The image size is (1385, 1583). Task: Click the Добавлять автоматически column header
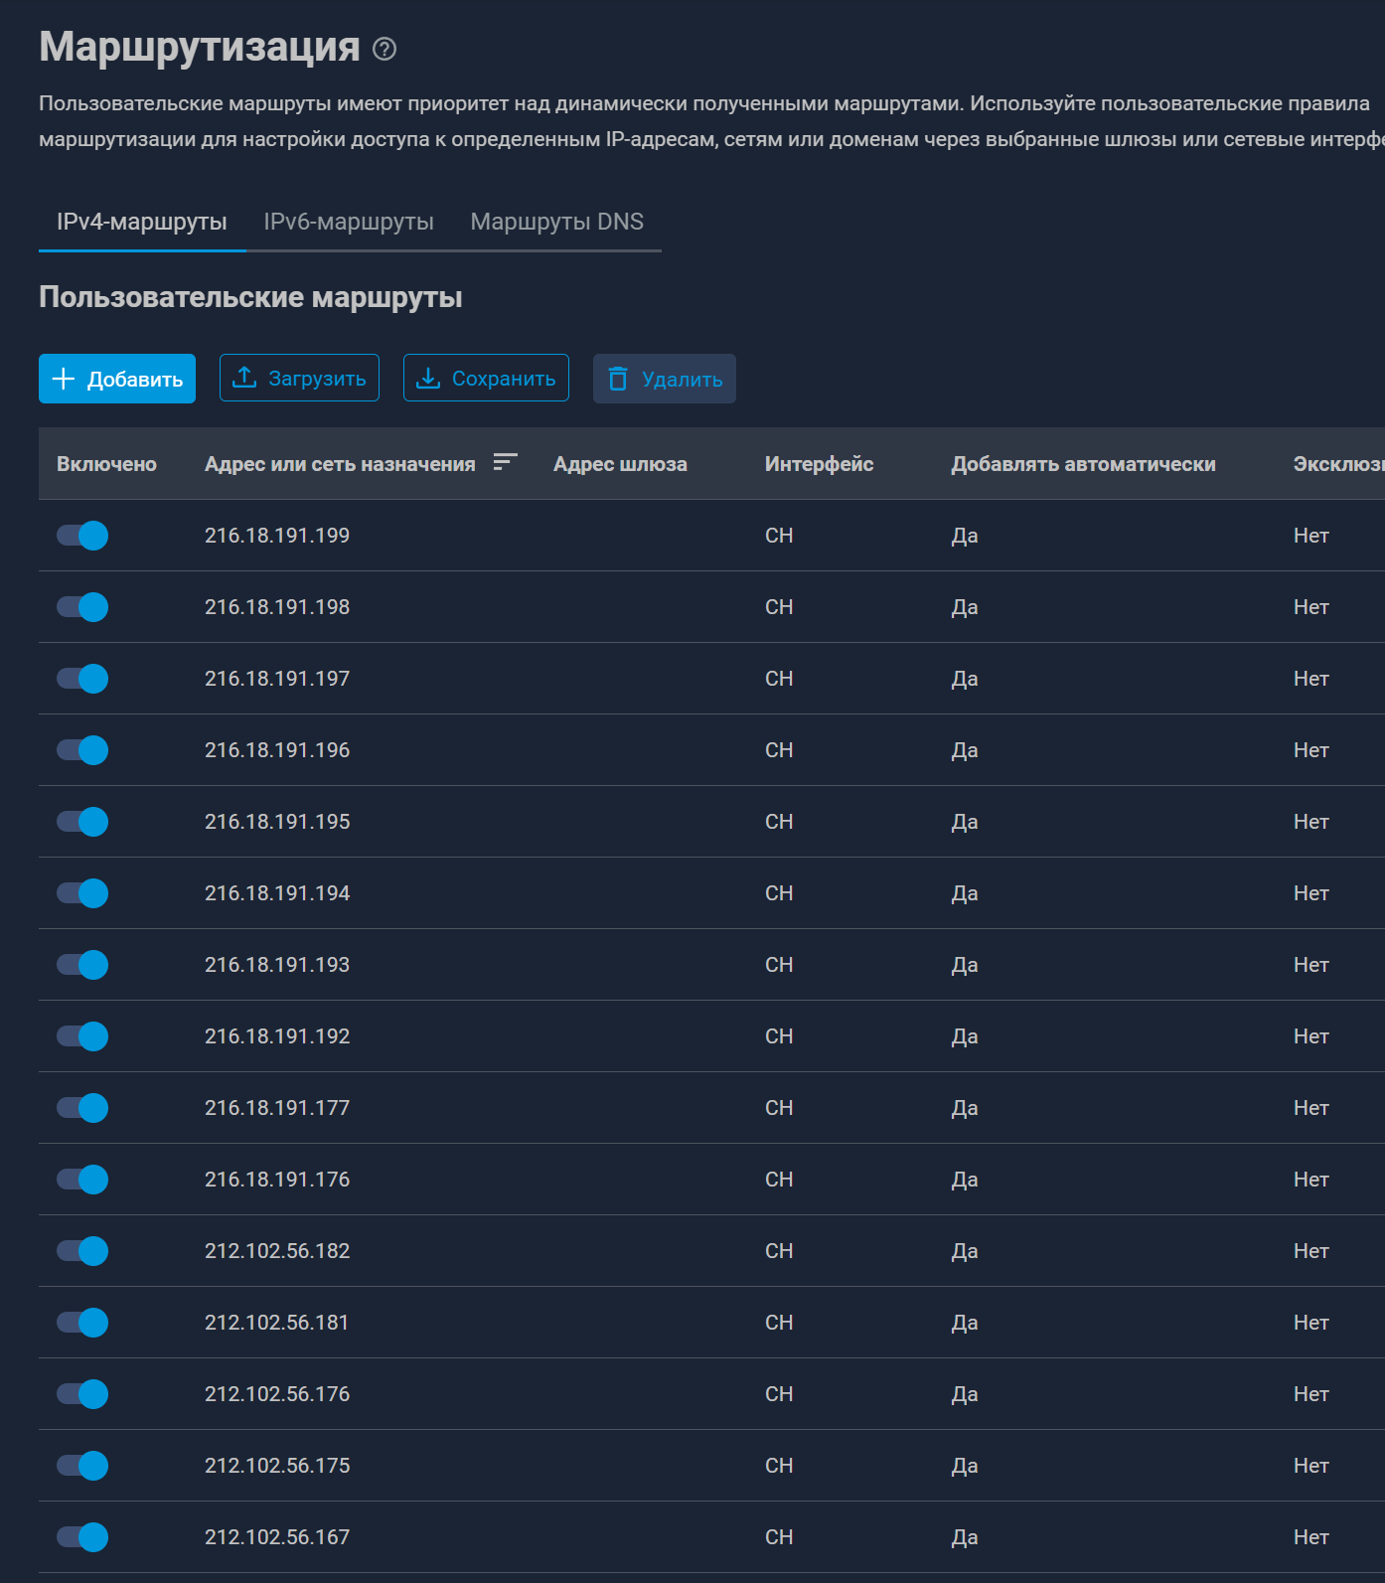pos(1083,464)
